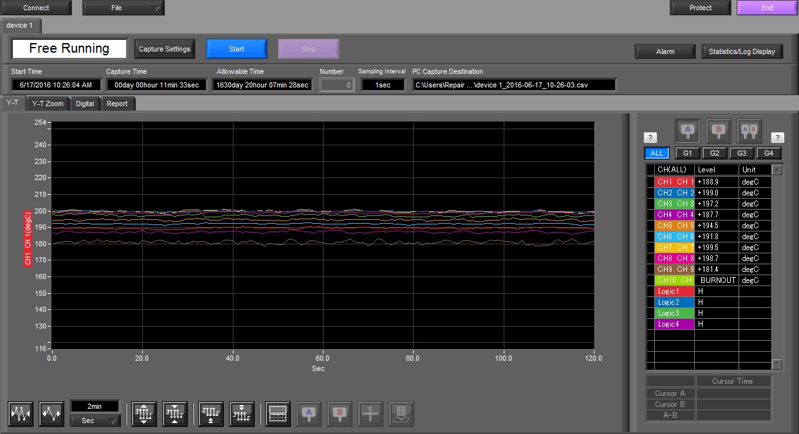Select the waveform display mode icon

coord(20,413)
